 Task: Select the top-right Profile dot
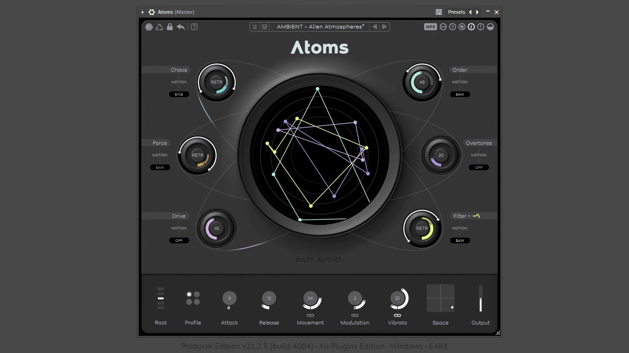click(x=197, y=294)
